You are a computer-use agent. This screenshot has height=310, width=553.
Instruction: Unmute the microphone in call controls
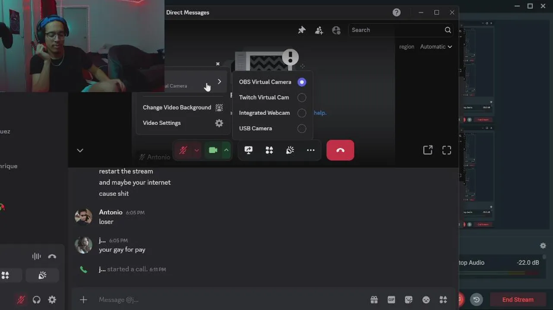pyautogui.click(x=183, y=150)
